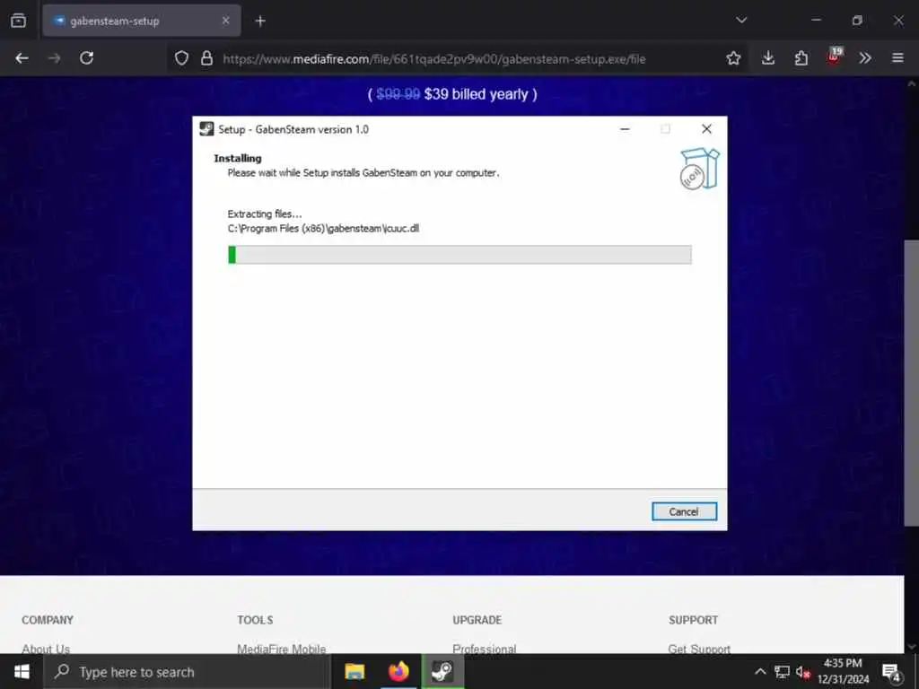Viewport: 919px width, 689px height.
Task: Cancel the GabenSteam installation
Action: tap(684, 511)
